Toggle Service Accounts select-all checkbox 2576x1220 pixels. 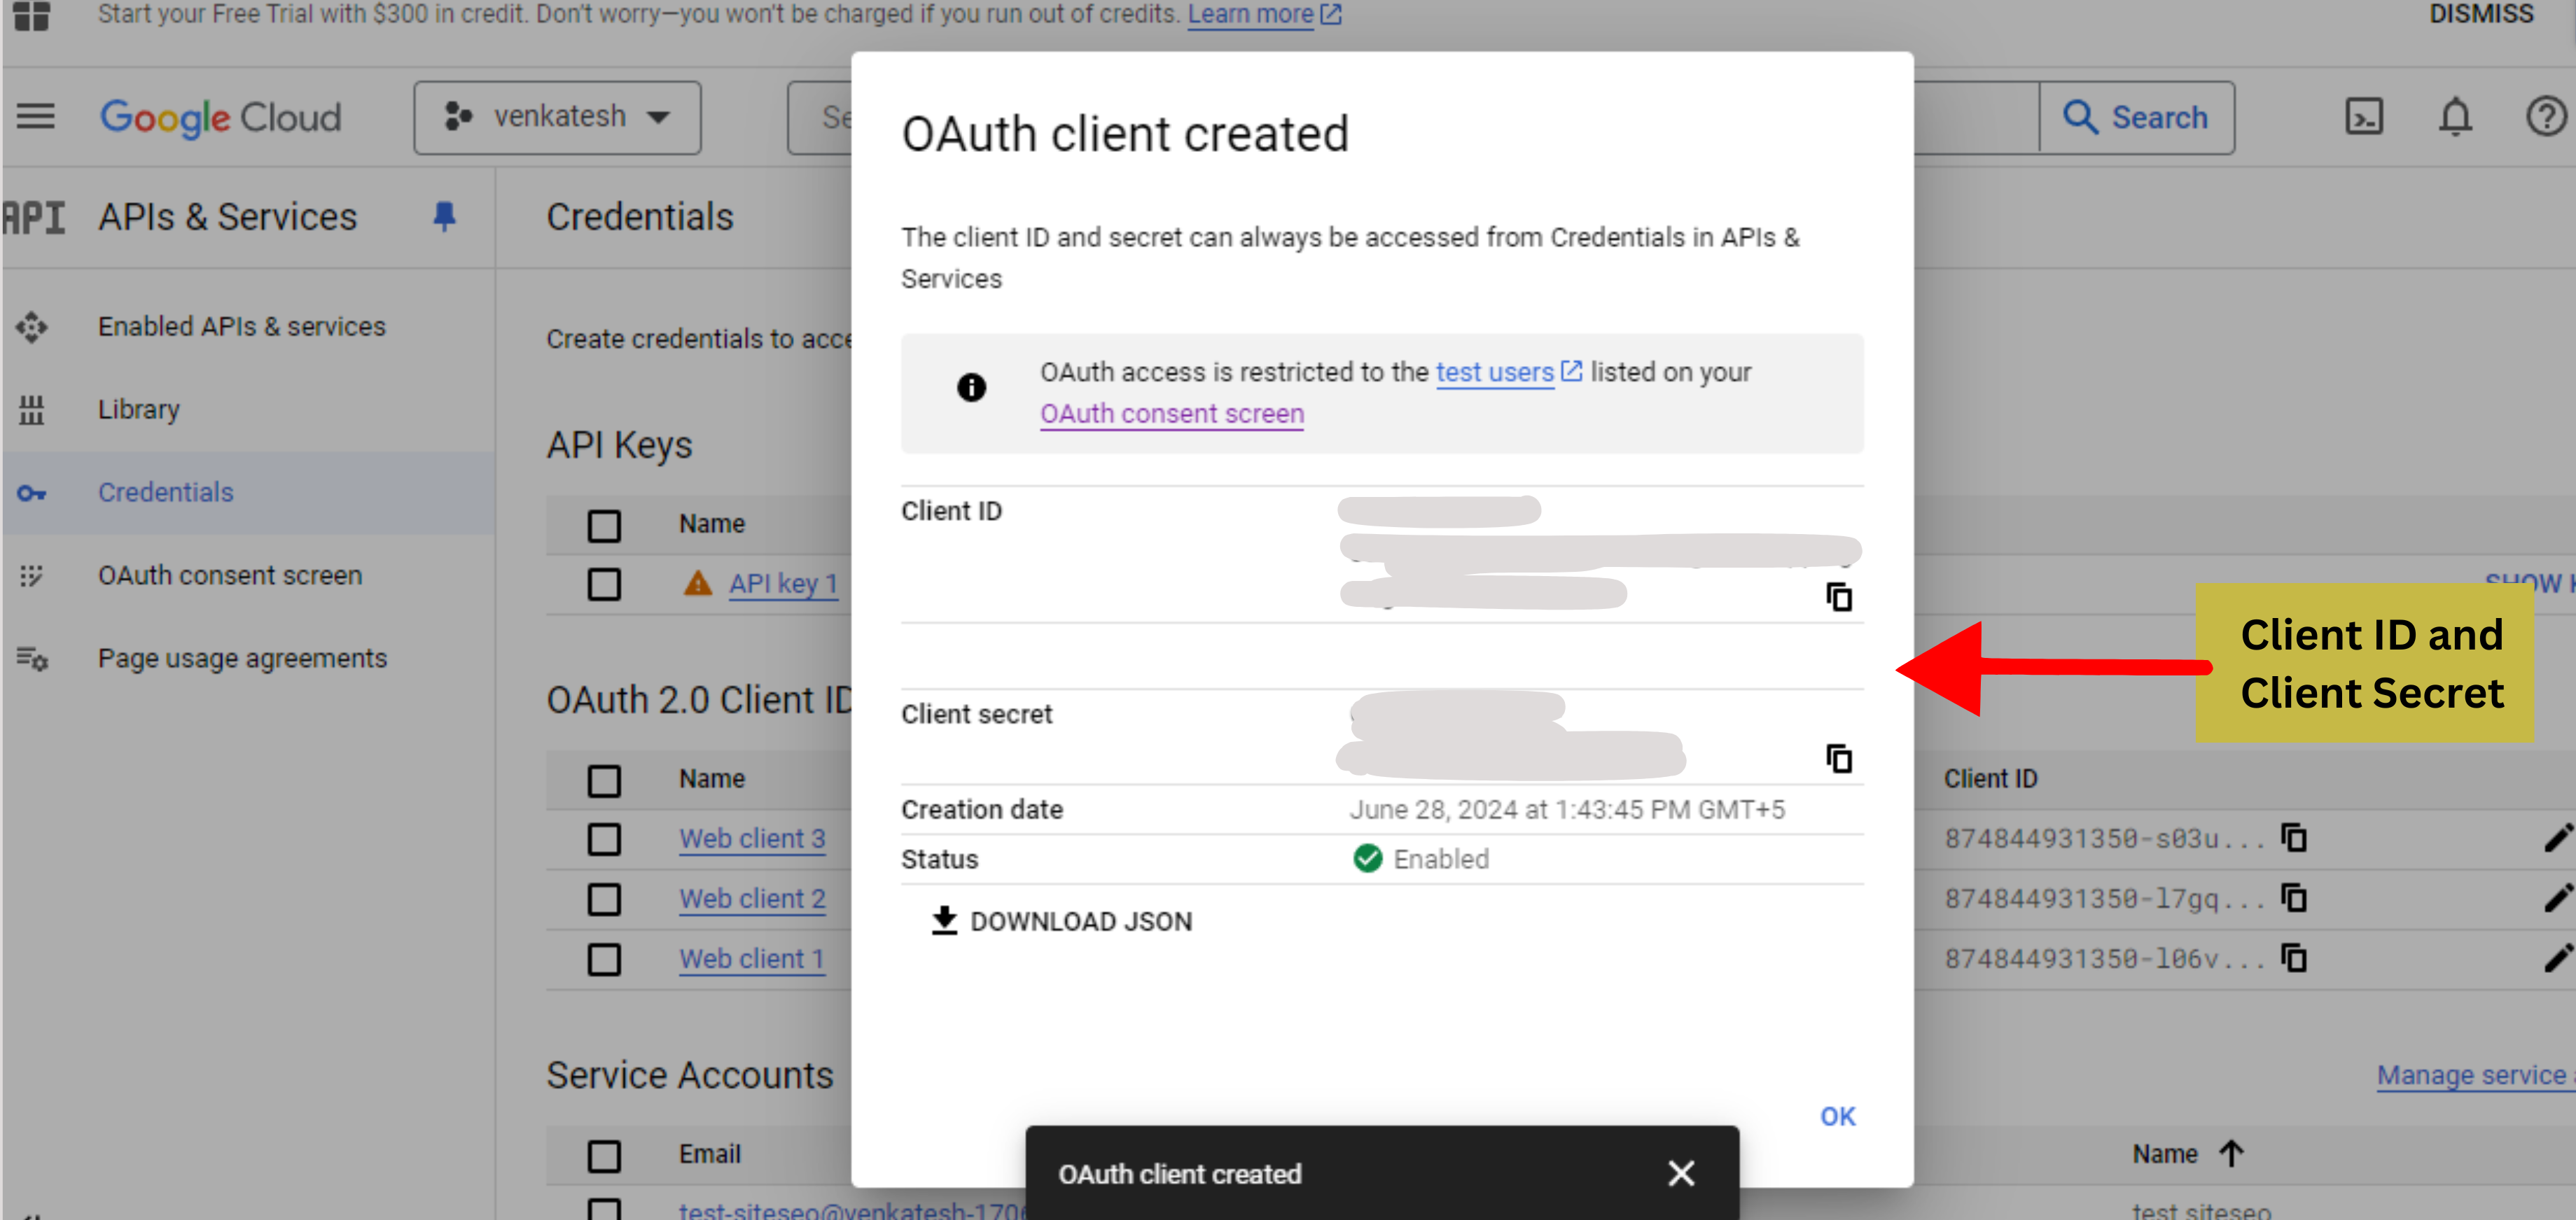point(604,1155)
